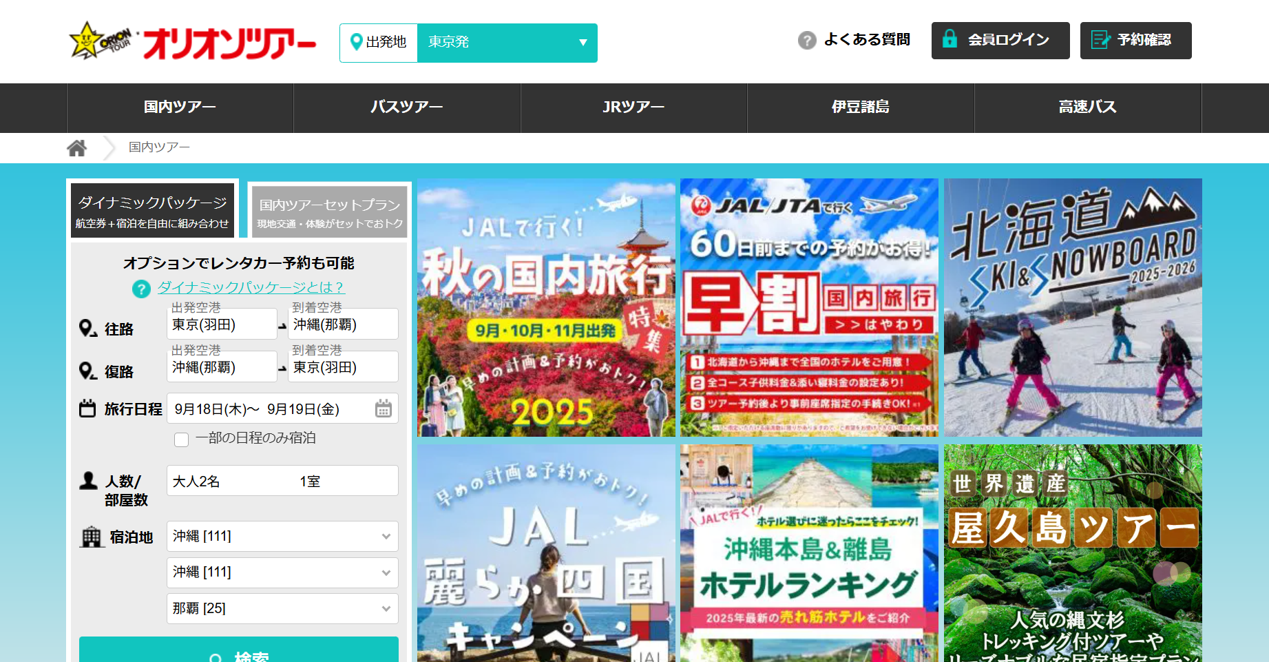Expand the first 沖縄 [111] dropdown
The height and width of the screenshot is (662, 1269).
click(x=282, y=536)
